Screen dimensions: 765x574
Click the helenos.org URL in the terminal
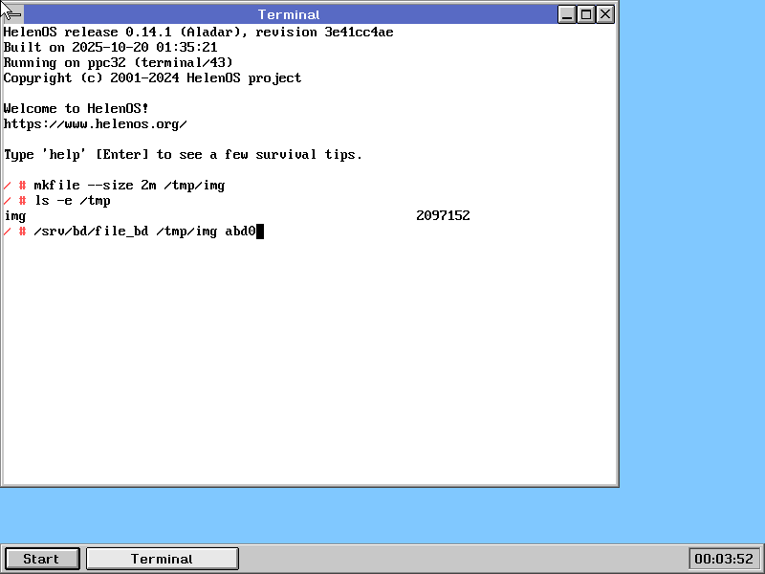pyautogui.click(x=95, y=124)
